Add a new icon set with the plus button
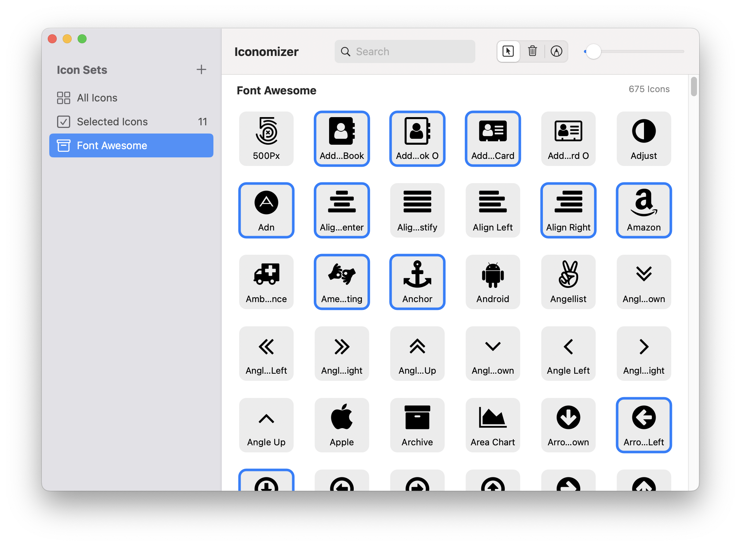Viewport: 741px width, 546px height. 201,69
